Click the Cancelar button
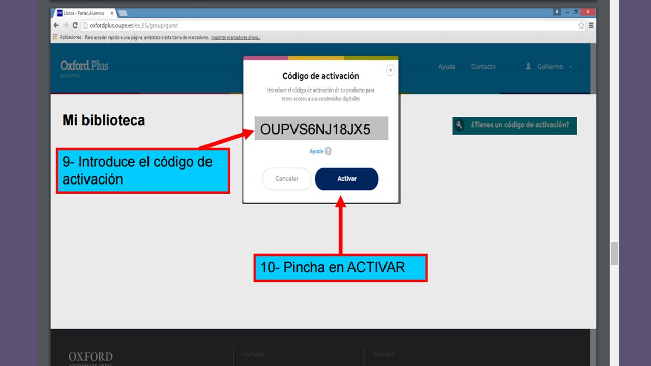The image size is (651, 366). pyautogui.click(x=287, y=179)
